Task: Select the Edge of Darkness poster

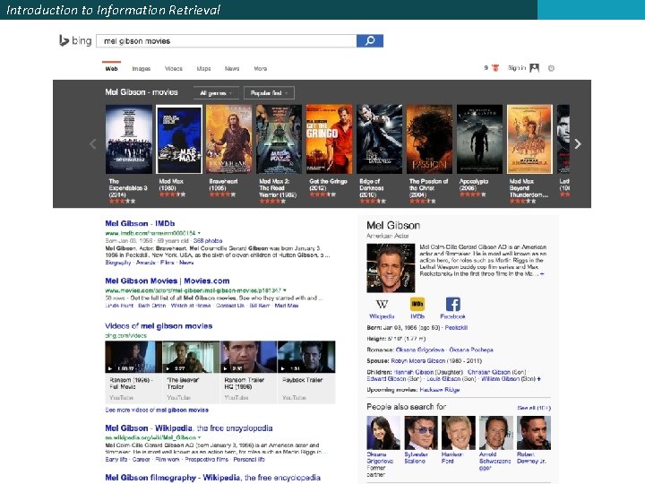Action: (379, 139)
